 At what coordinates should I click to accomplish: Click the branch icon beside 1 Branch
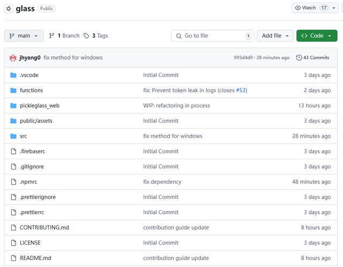click(x=51, y=36)
